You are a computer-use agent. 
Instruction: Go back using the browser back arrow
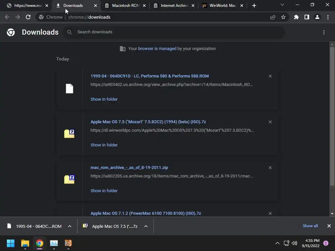tap(7, 17)
